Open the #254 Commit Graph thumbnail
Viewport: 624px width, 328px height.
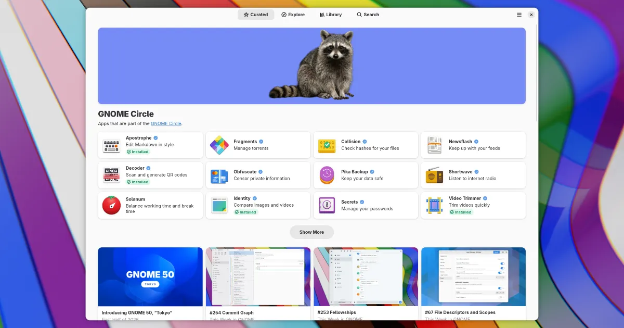[x=258, y=276]
